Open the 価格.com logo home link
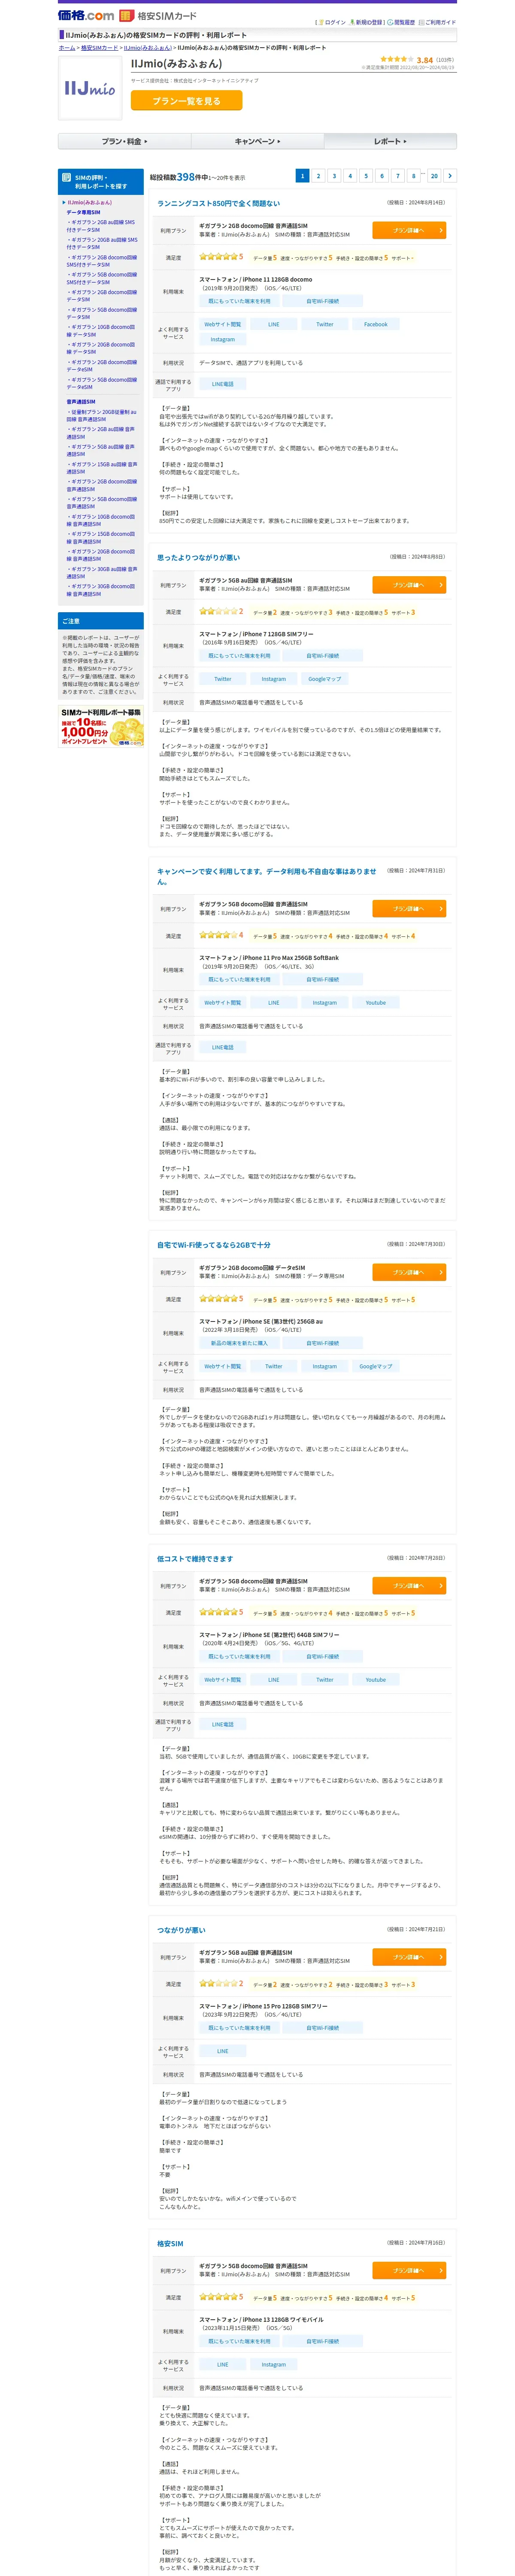 pos(86,15)
